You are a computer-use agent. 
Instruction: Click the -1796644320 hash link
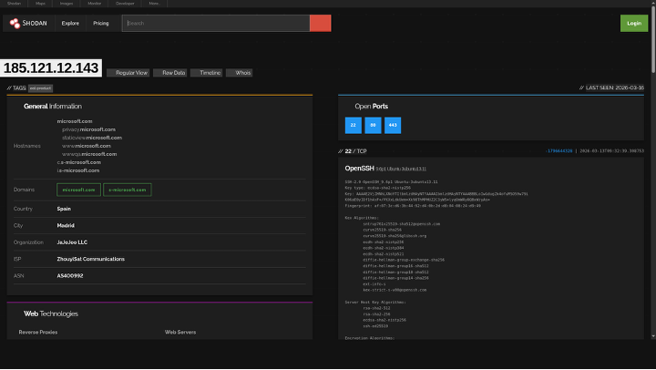point(559,150)
